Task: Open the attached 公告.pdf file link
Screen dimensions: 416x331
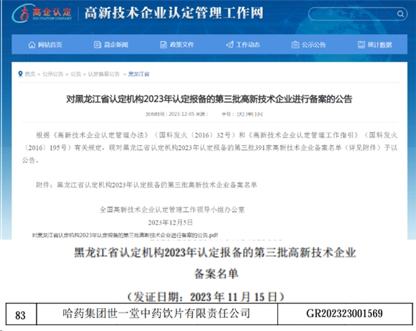Action: (x=125, y=235)
